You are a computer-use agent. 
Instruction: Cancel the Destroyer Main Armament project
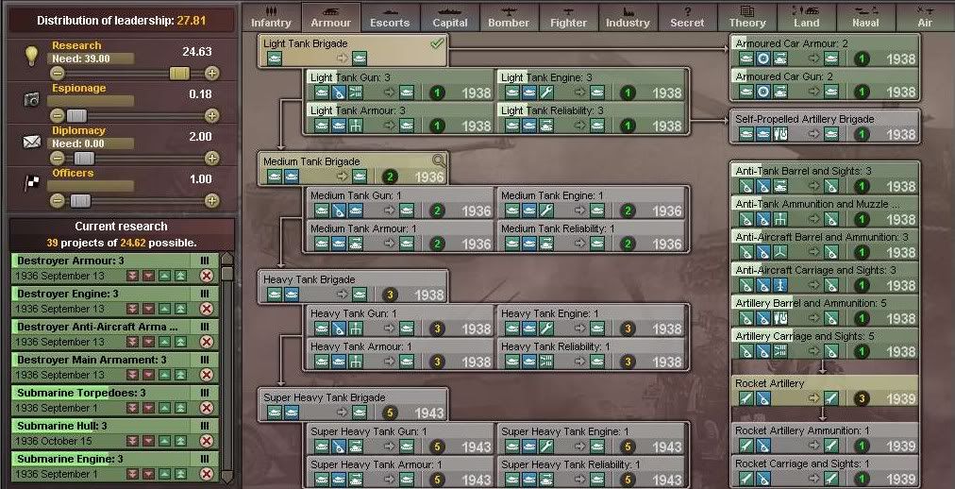click(207, 375)
